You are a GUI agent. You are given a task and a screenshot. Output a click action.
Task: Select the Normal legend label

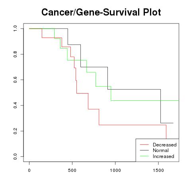[x=161, y=150]
